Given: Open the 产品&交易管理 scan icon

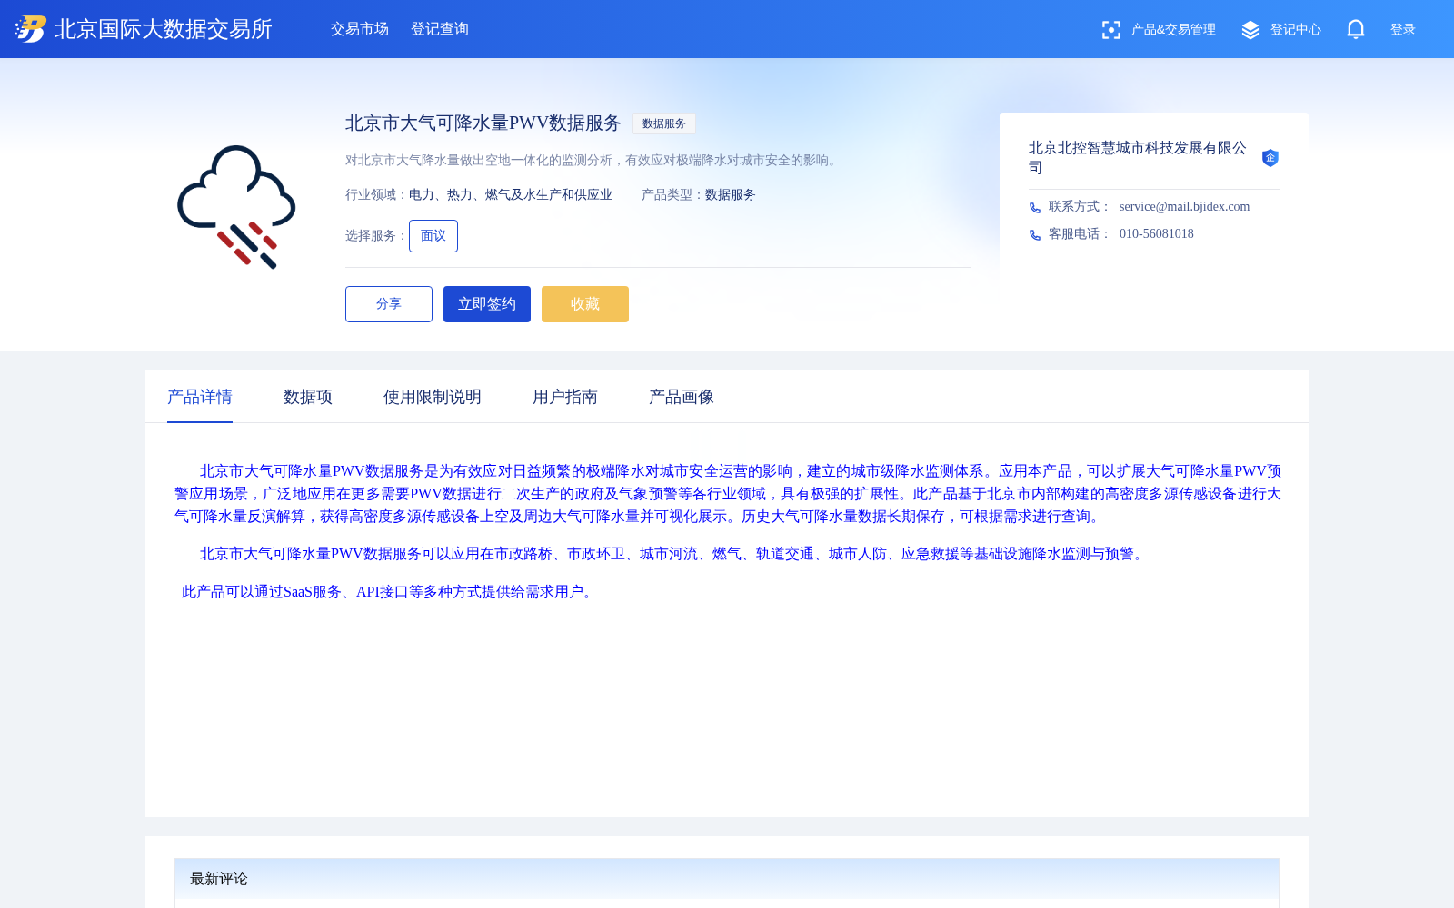Looking at the screenshot, I should coord(1110,30).
